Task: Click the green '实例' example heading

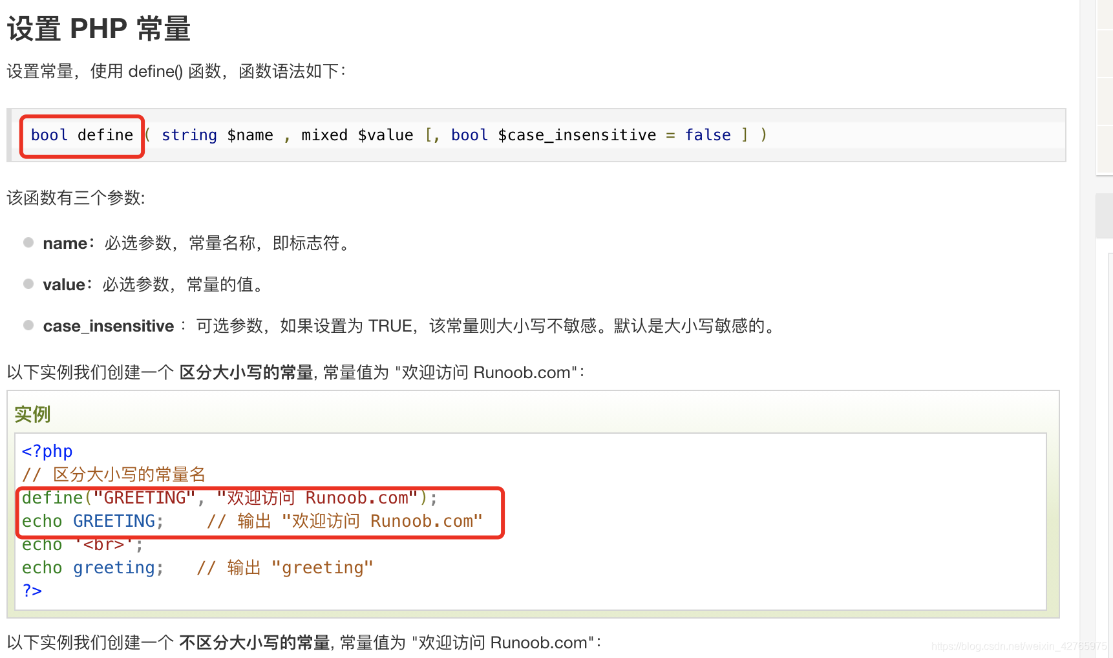Action: [x=32, y=414]
